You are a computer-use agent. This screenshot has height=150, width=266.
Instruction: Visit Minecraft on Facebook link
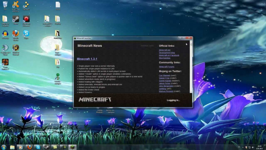tap(169, 55)
